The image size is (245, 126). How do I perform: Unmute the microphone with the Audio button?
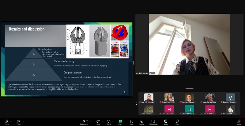point(6,122)
